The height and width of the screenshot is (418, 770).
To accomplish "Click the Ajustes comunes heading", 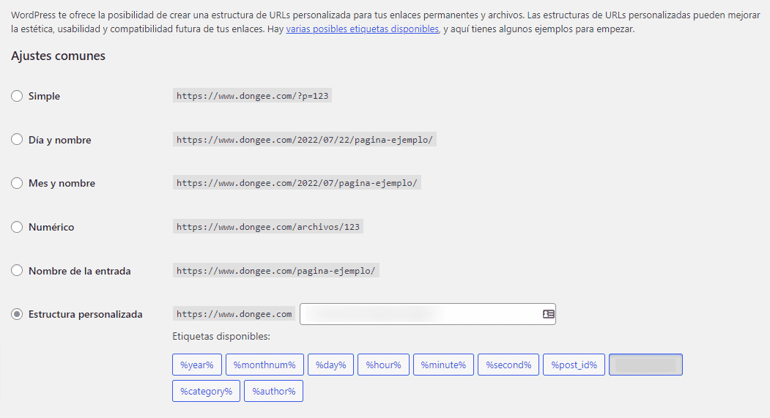I will 58,56.
